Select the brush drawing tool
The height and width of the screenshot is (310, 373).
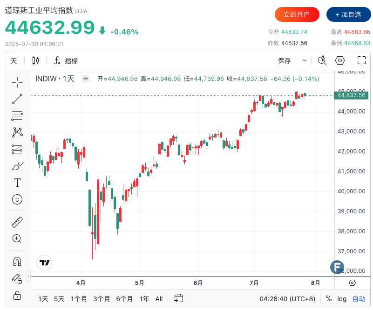tap(17, 166)
